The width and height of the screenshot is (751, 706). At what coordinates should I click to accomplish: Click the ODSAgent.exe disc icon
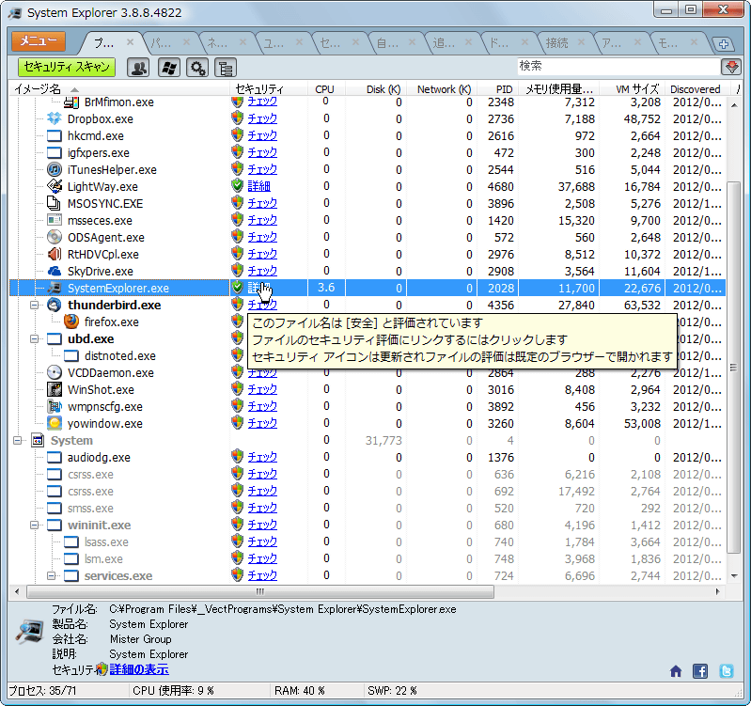[55, 237]
